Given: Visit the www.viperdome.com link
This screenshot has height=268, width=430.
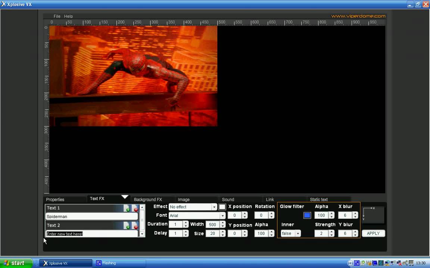Looking at the screenshot, I should (358, 16).
